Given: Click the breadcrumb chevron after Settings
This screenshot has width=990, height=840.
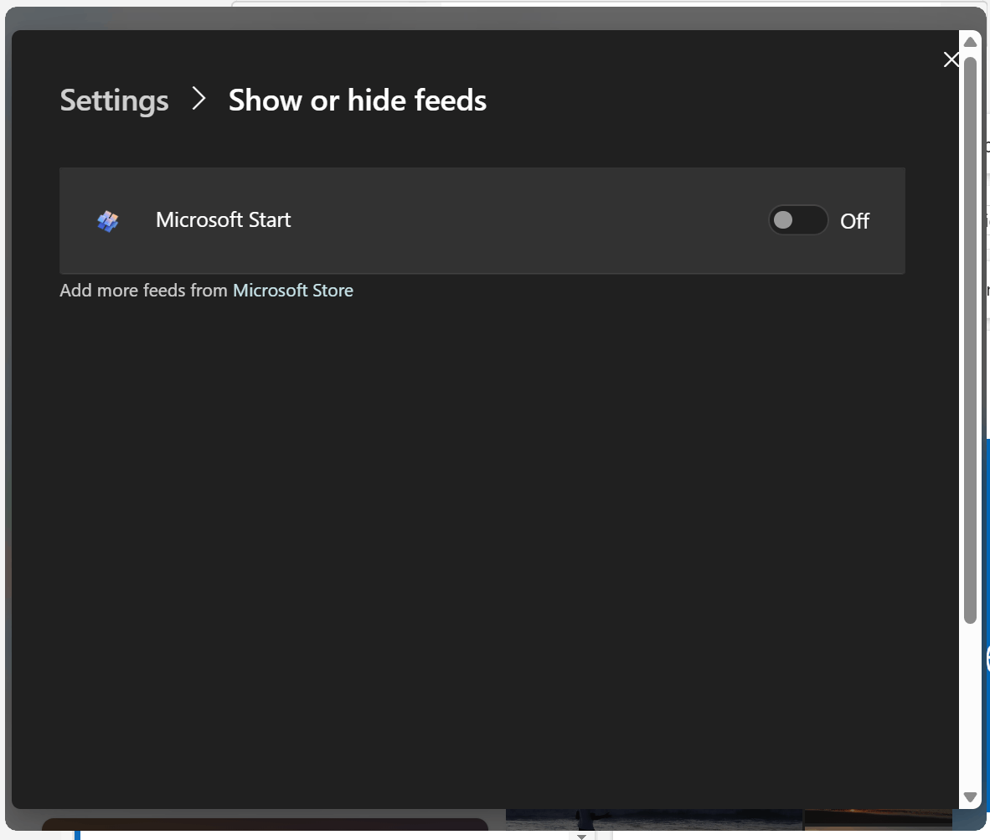Looking at the screenshot, I should coord(199,99).
